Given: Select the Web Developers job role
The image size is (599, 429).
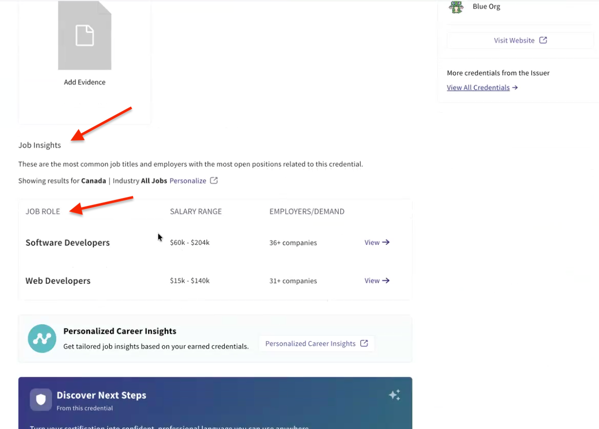Looking at the screenshot, I should click(x=58, y=281).
